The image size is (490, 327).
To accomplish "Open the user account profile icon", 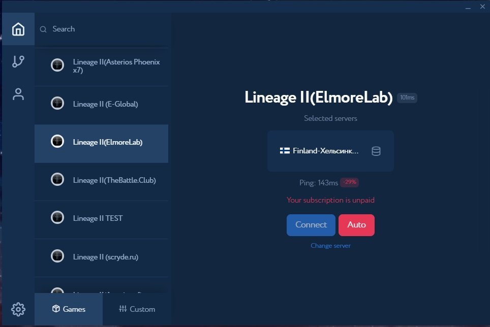I will 18,94.
